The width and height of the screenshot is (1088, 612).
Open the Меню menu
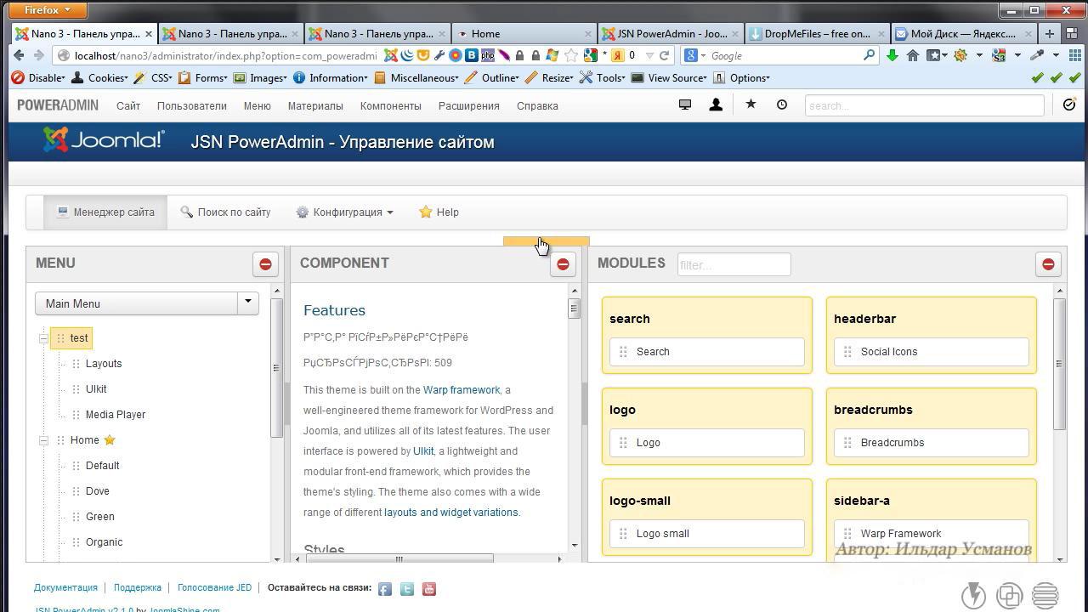tap(257, 105)
